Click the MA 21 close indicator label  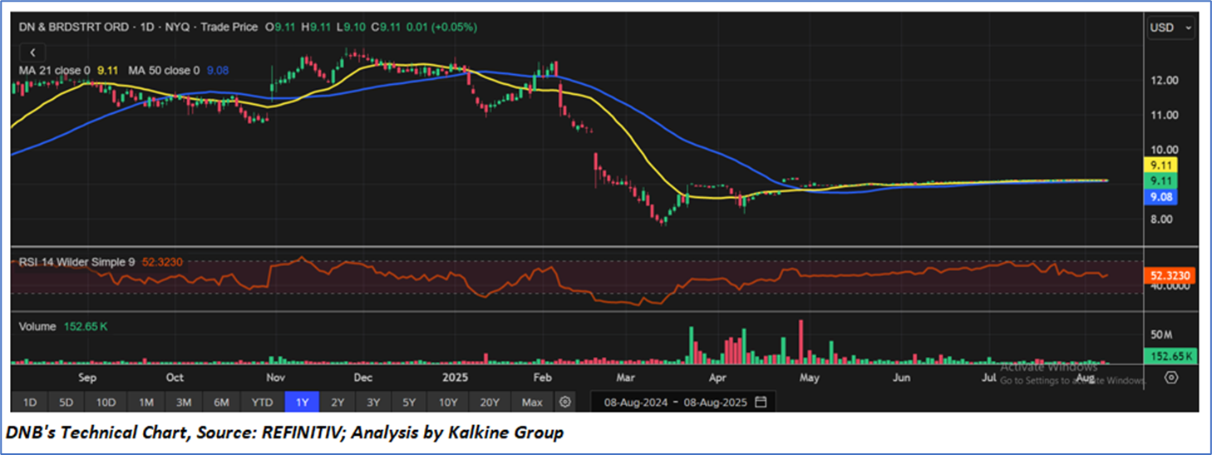pos(56,72)
